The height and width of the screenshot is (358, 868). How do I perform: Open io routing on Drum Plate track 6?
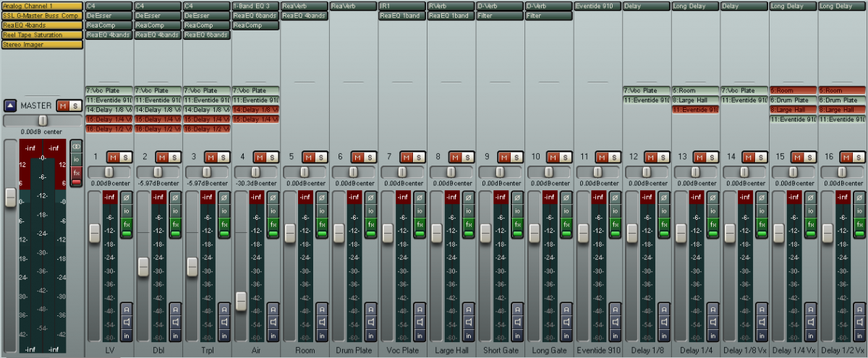click(370, 210)
